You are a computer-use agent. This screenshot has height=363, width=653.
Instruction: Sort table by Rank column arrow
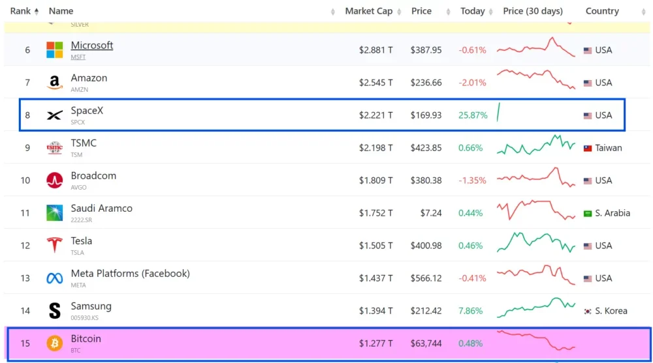tap(37, 12)
